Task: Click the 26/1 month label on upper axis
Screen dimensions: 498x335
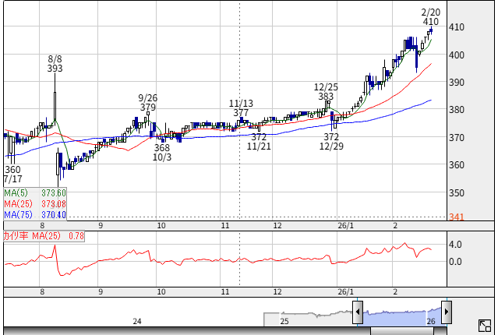Action: (x=346, y=226)
